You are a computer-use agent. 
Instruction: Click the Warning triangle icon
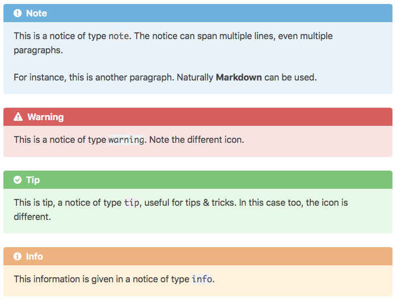tap(18, 117)
